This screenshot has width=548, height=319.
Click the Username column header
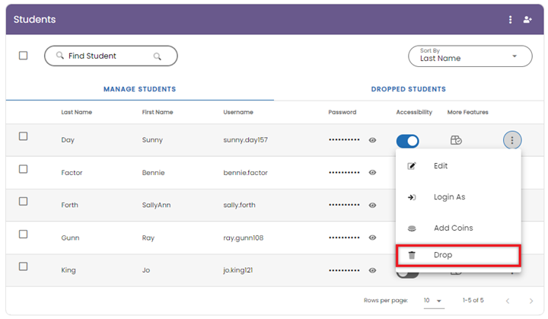click(x=238, y=112)
